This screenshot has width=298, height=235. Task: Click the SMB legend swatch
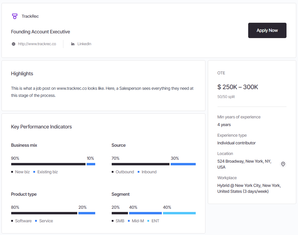click(x=113, y=221)
